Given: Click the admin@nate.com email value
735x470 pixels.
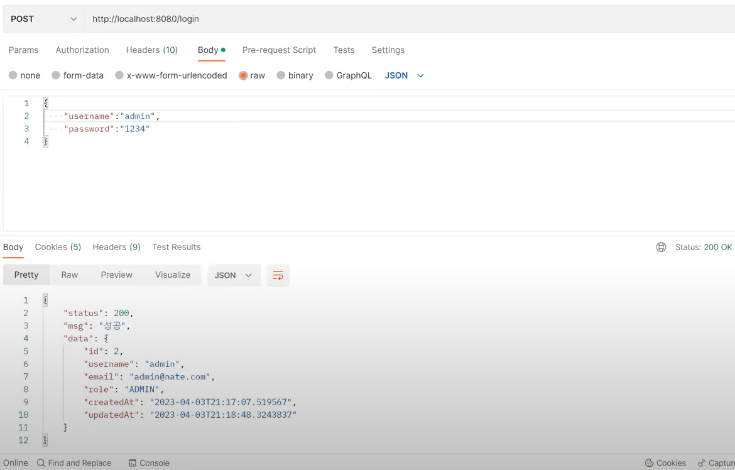Looking at the screenshot, I should (x=170, y=376).
